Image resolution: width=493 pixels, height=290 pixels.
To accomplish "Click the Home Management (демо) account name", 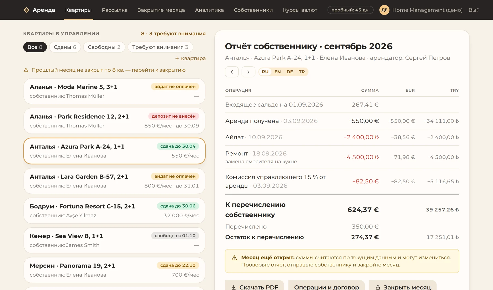I will (427, 10).
